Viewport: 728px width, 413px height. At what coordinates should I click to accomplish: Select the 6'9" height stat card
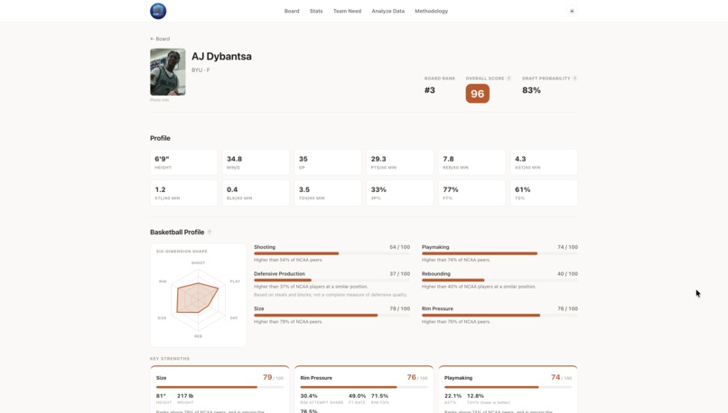pos(183,162)
